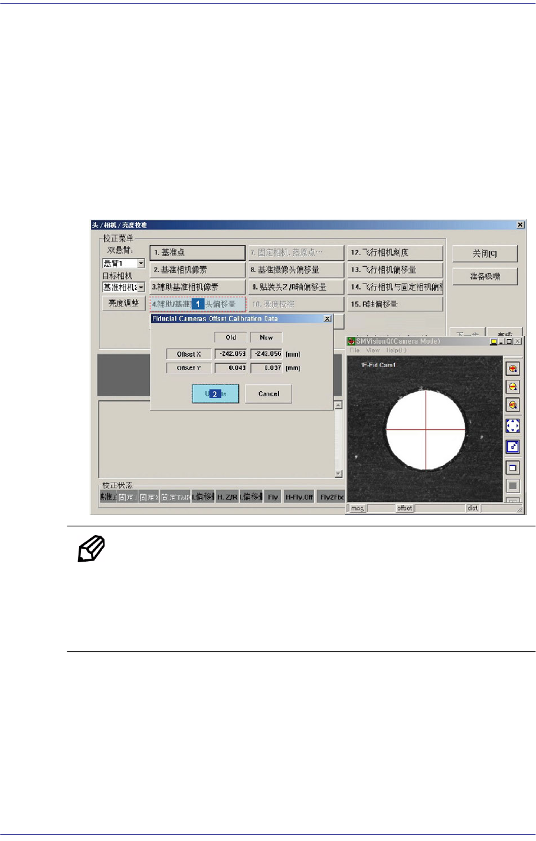Select calibration item 2. 基准相机像素
536x841 pixels.
click(197, 269)
